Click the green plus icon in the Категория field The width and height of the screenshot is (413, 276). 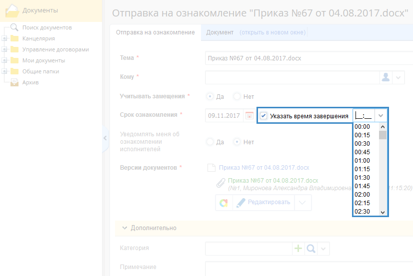tap(298, 248)
